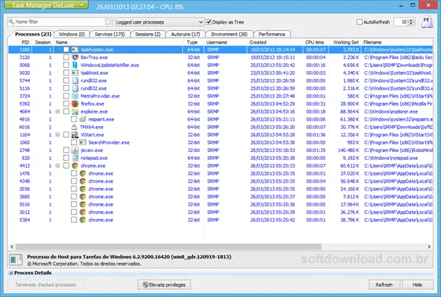
Task: Check the taskhostex.exe process checkbox
Action: (66, 50)
